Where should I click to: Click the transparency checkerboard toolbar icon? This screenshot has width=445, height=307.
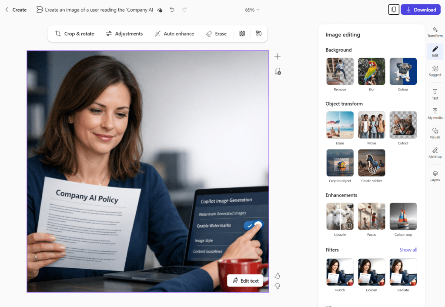(x=242, y=33)
